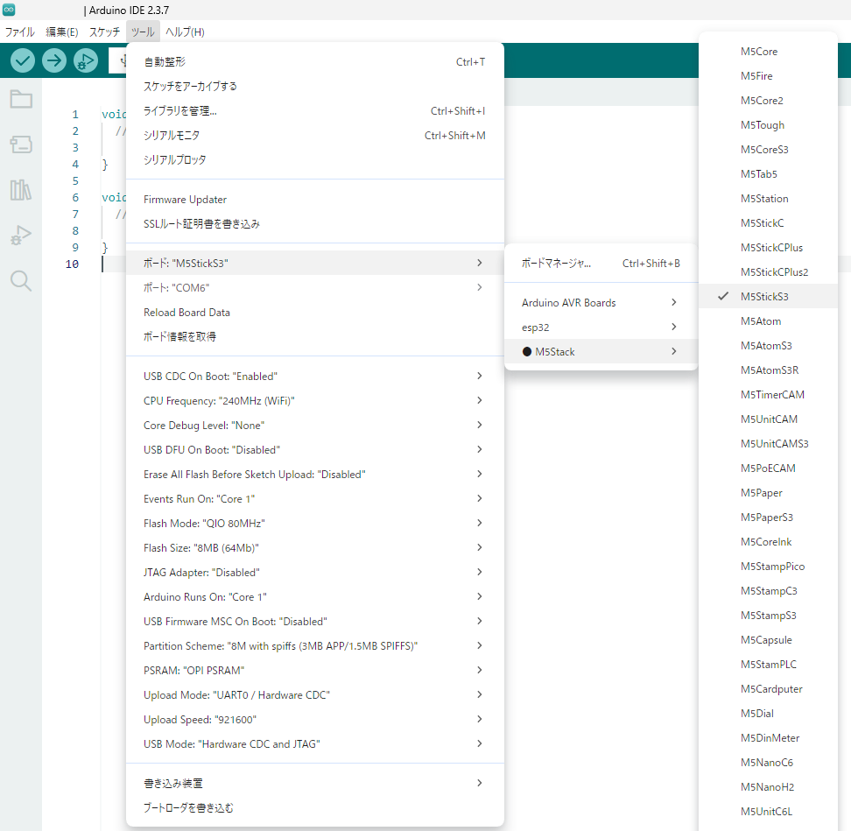Select M5StickCPlus2 from board list
851x831 pixels.
point(774,272)
